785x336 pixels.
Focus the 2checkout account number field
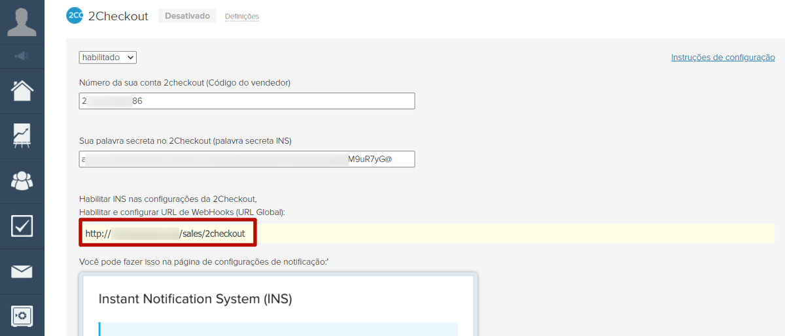click(x=247, y=101)
